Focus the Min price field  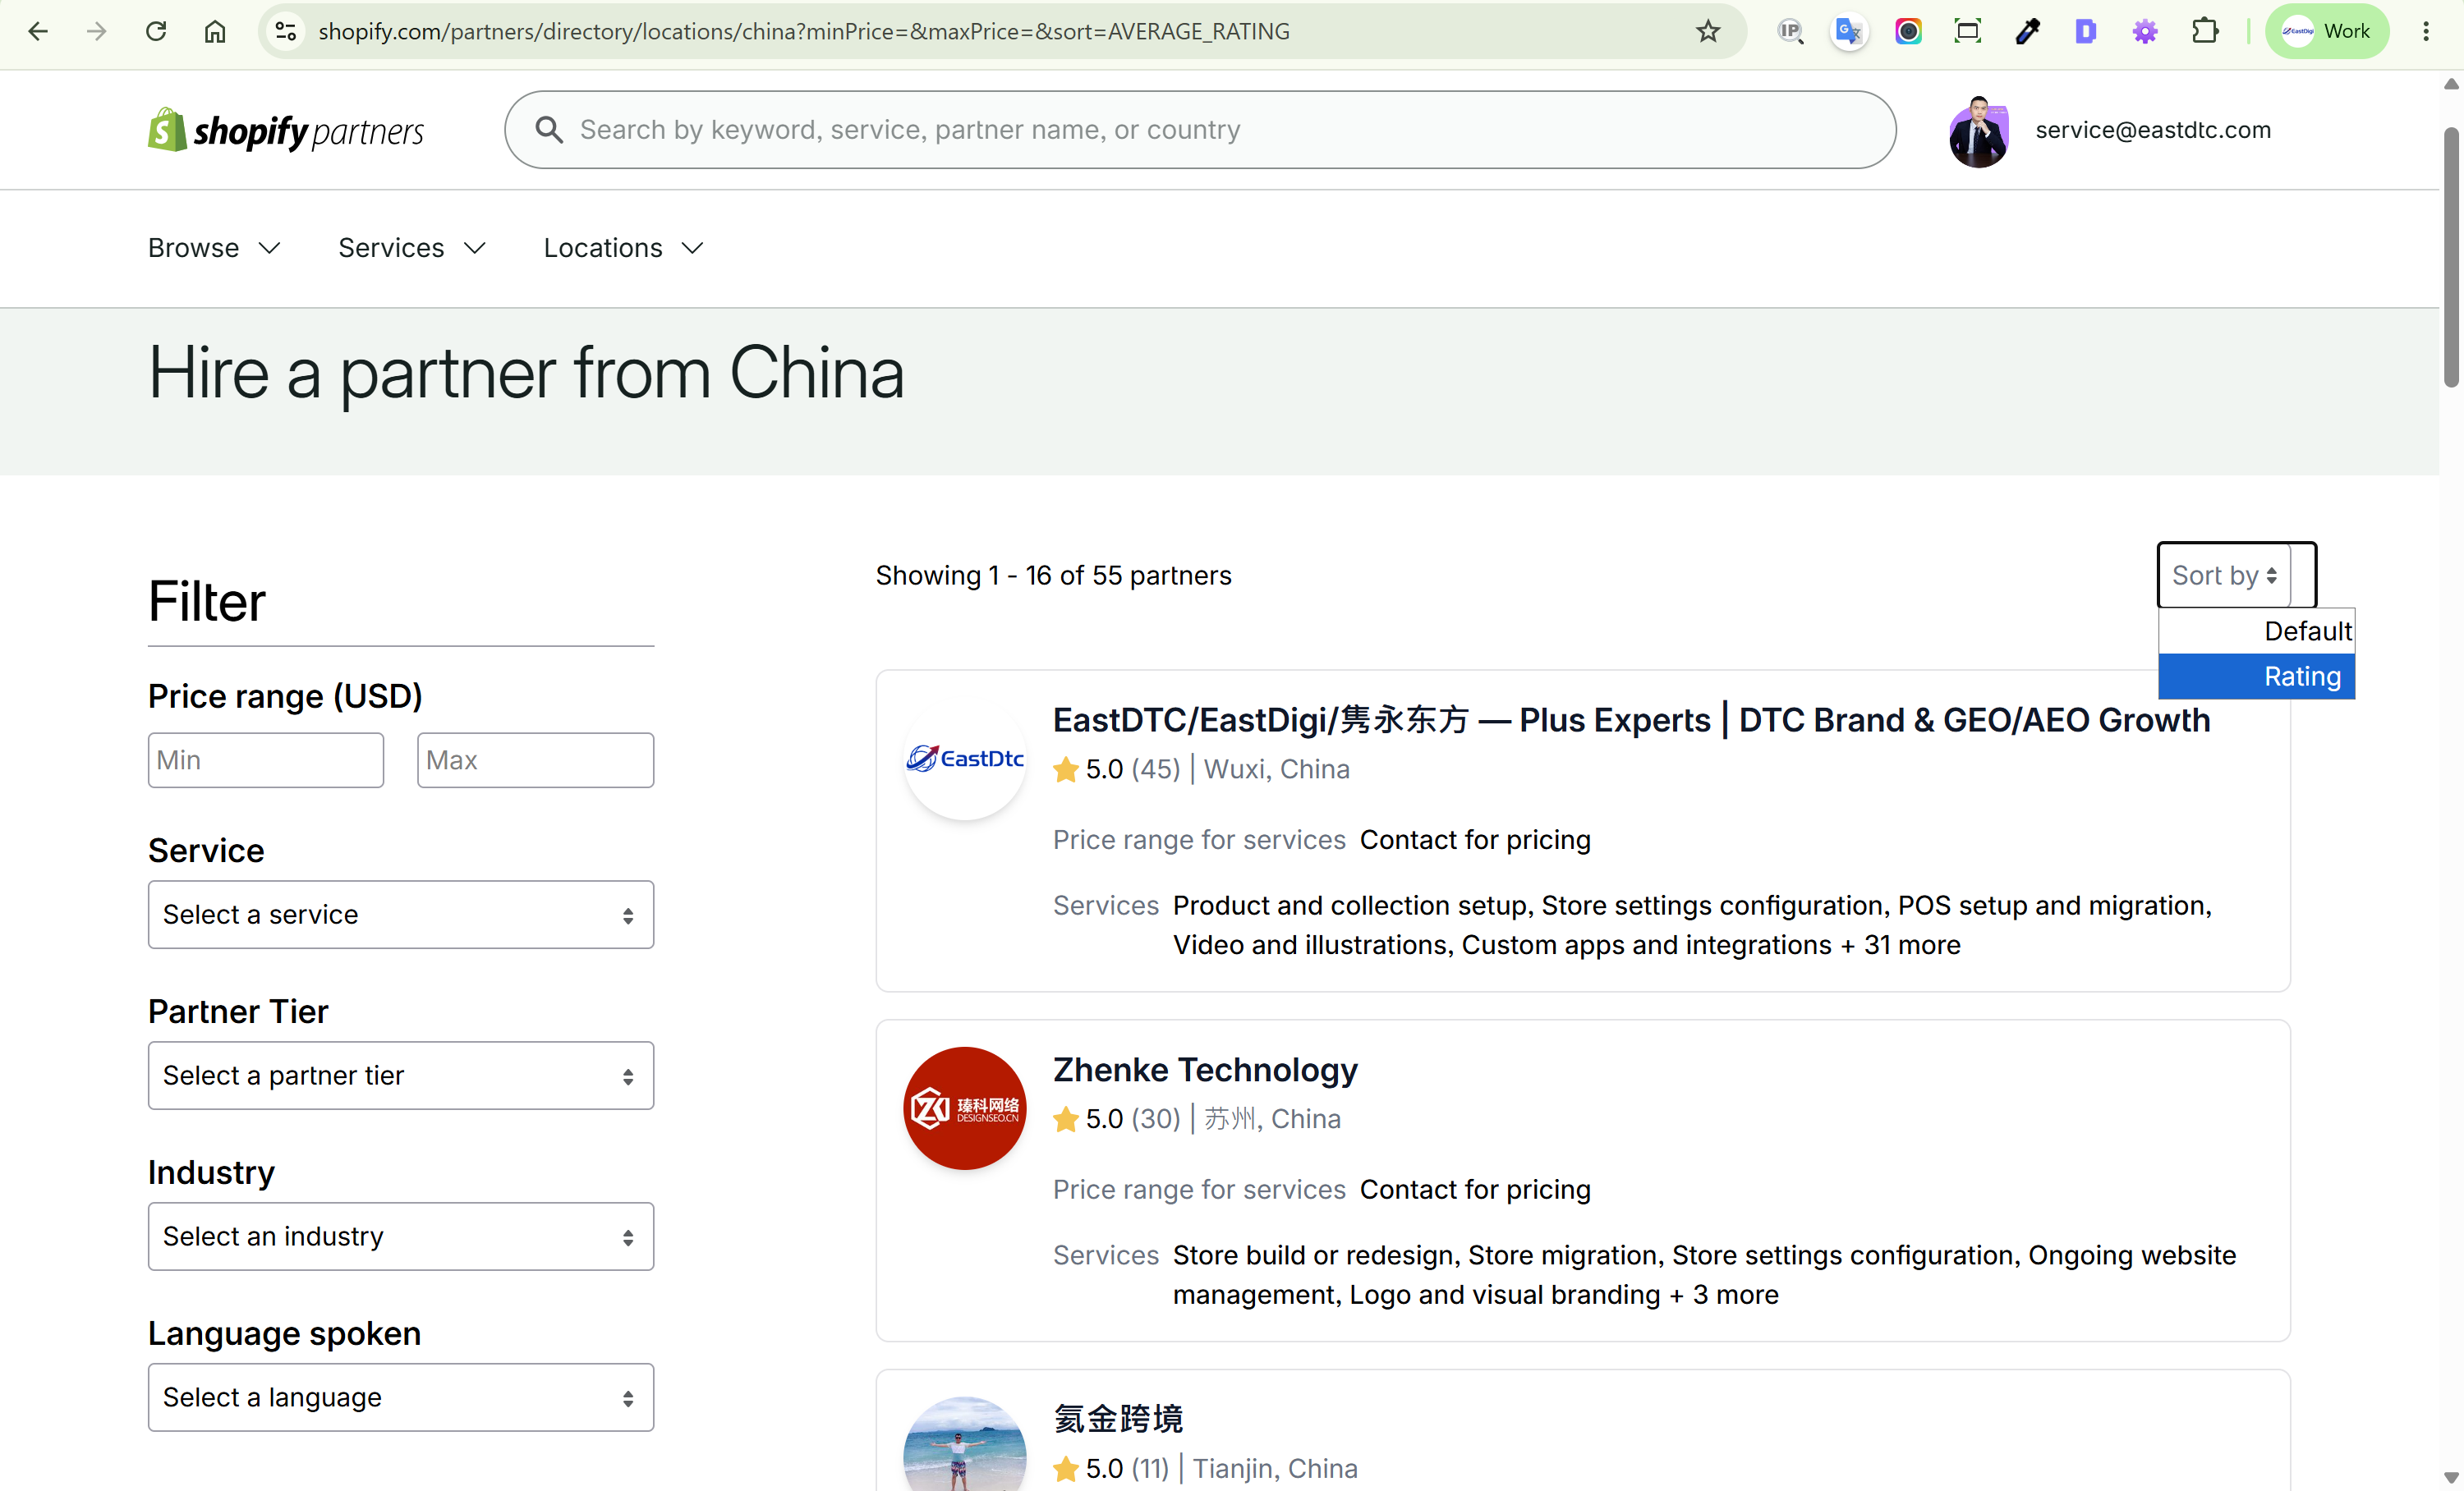(x=266, y=759)
